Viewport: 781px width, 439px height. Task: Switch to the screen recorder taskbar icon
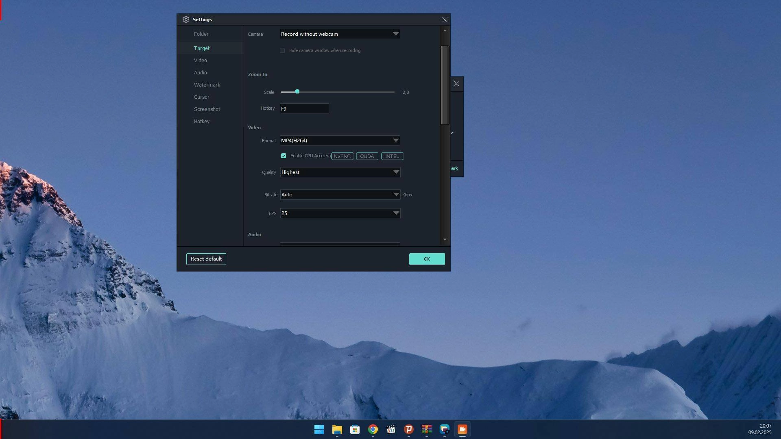[x=462, y=429]
